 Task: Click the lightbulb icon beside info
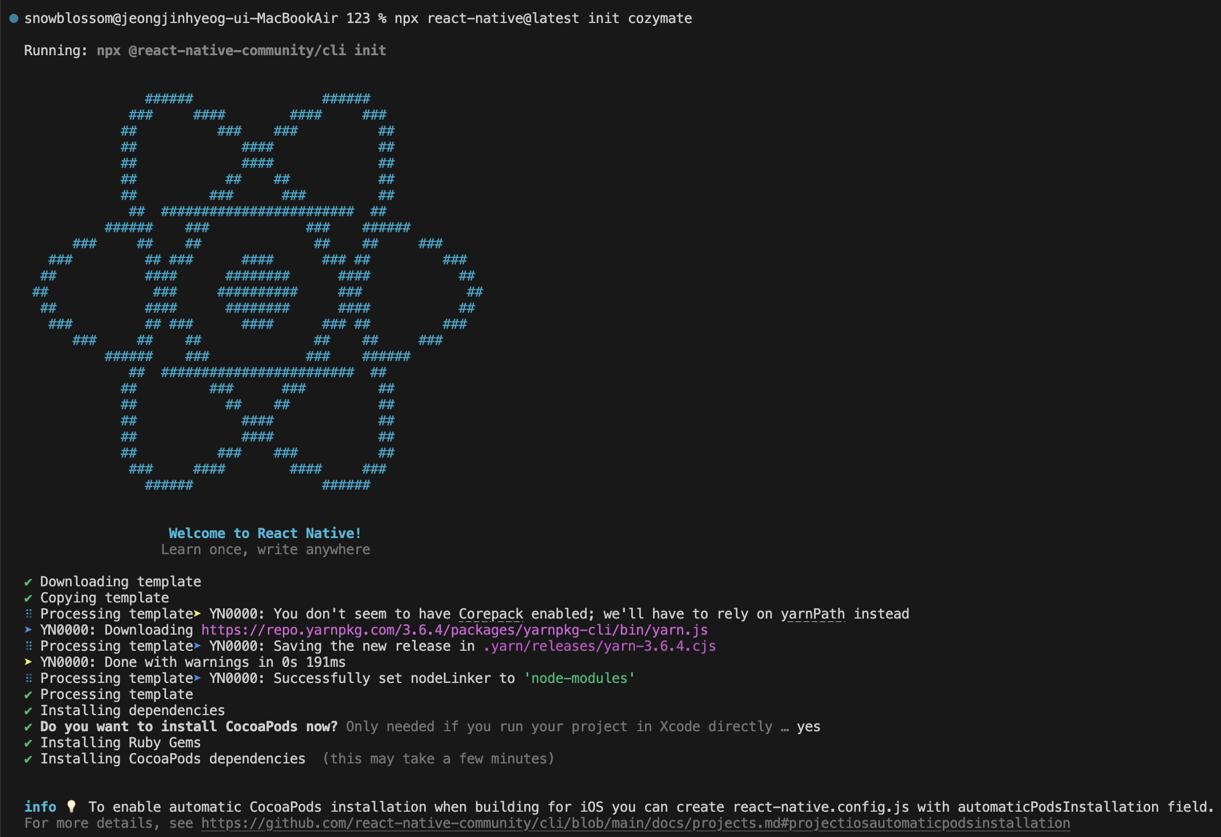coord(72,807)
